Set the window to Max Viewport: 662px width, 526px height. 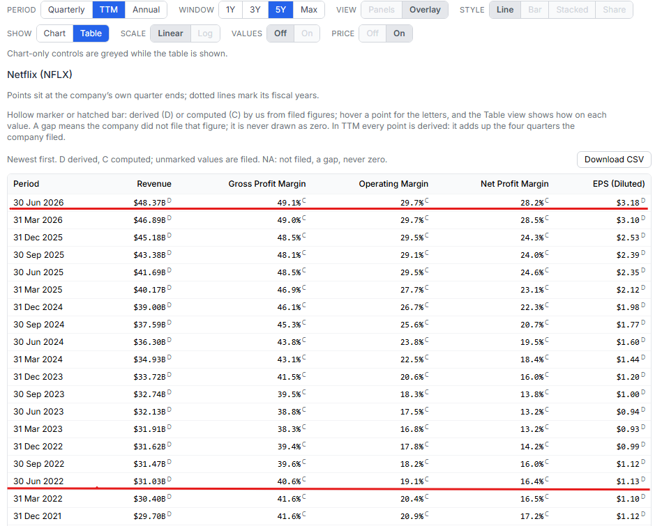pos(309,10)
